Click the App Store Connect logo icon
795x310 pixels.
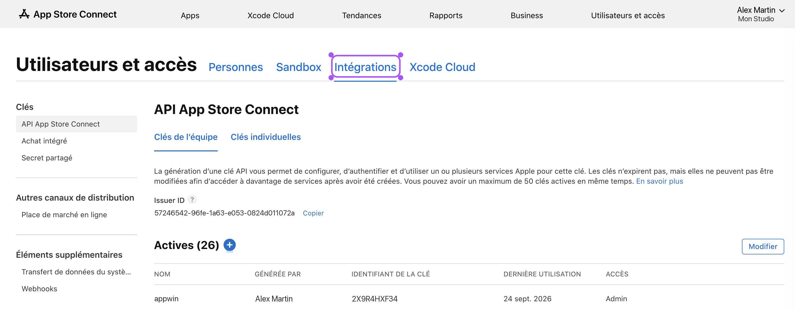pyautogui.click(x=24, y=14)
